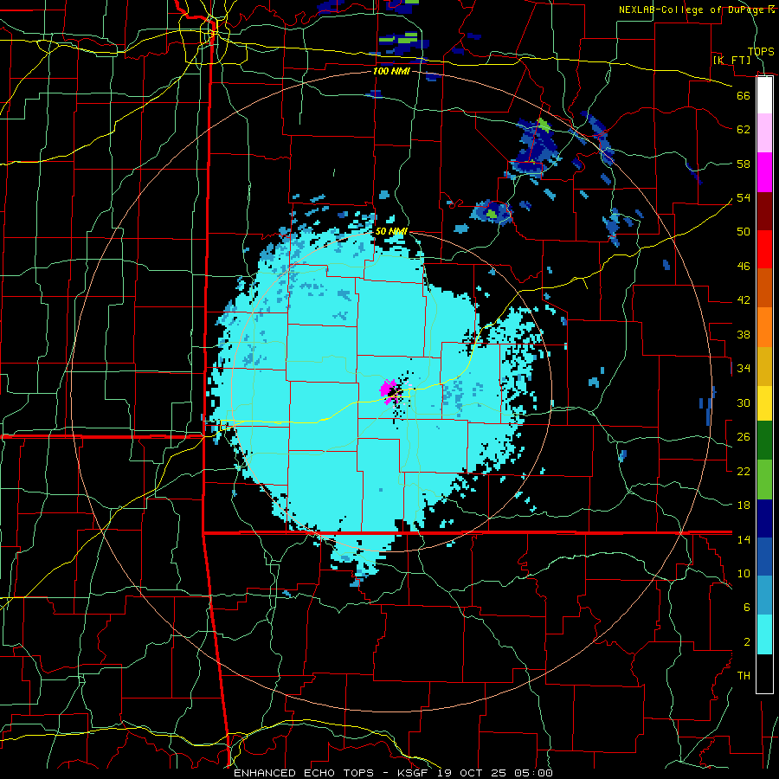The height and width of the screenshot is (779, 779).
Task: Click the TOPS legend heading
Action: (761, 51)
